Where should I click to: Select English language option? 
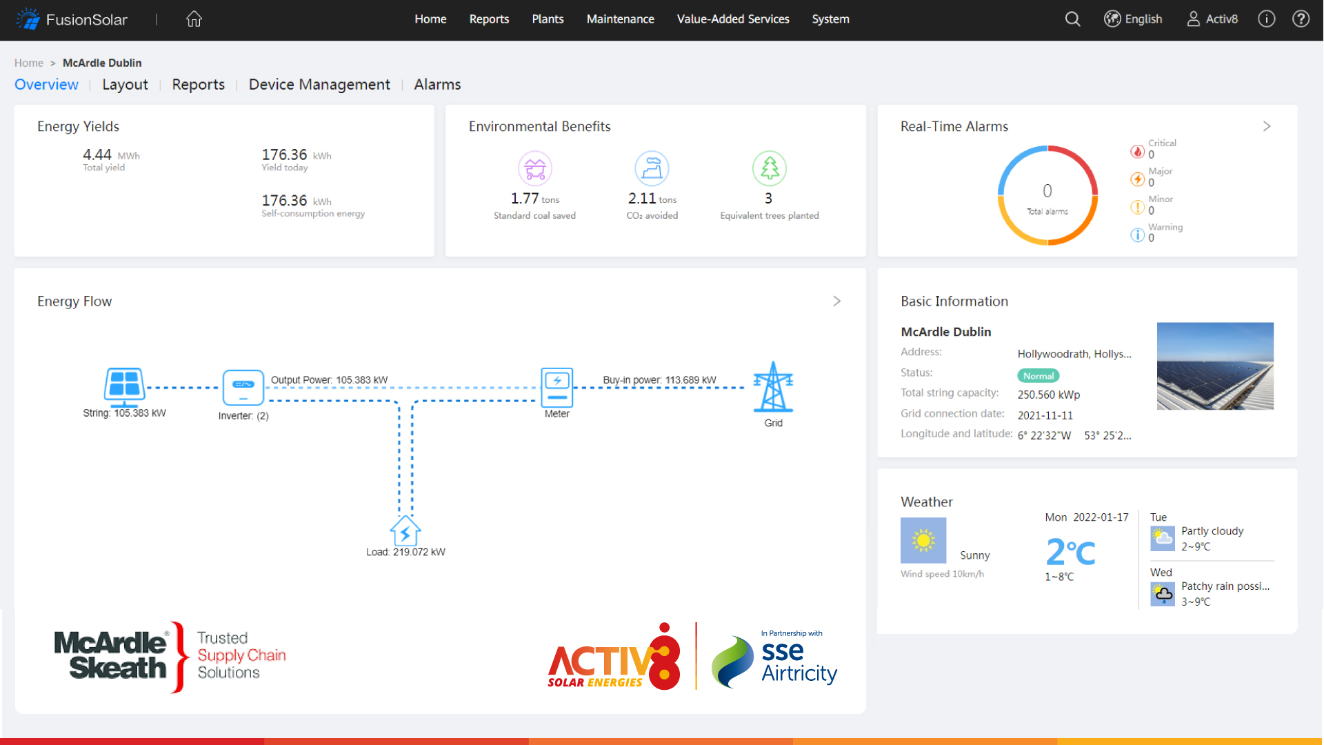coord(1143,19)
